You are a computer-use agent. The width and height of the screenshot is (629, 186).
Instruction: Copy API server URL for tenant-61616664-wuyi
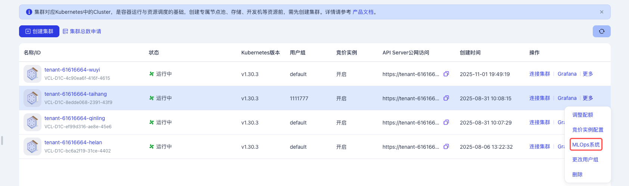pos(446,74)
